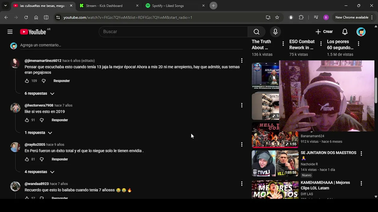
Task: Expand 1 respuesta thread
Action: coord(38,132)
